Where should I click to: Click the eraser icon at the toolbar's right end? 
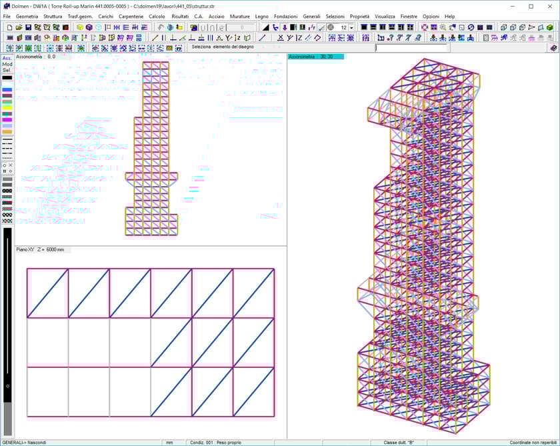[553, 48]
